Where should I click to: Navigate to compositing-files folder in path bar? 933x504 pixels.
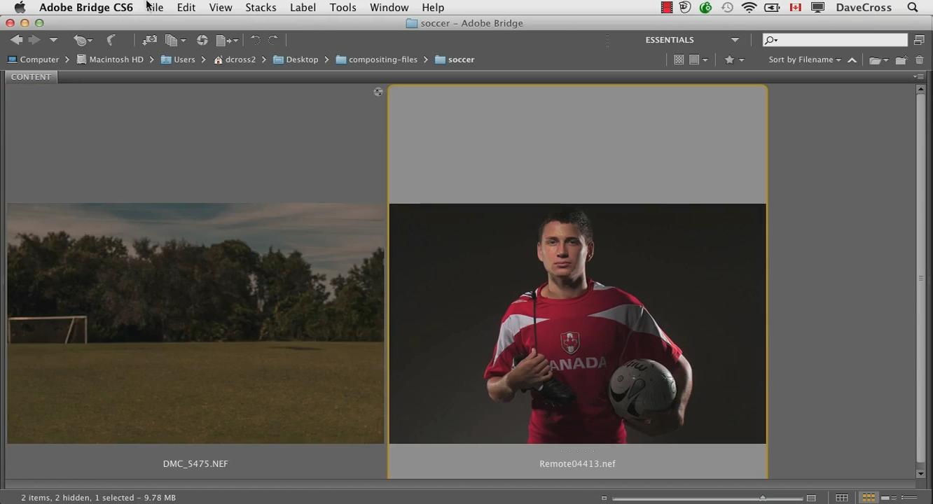click(382, 59)
